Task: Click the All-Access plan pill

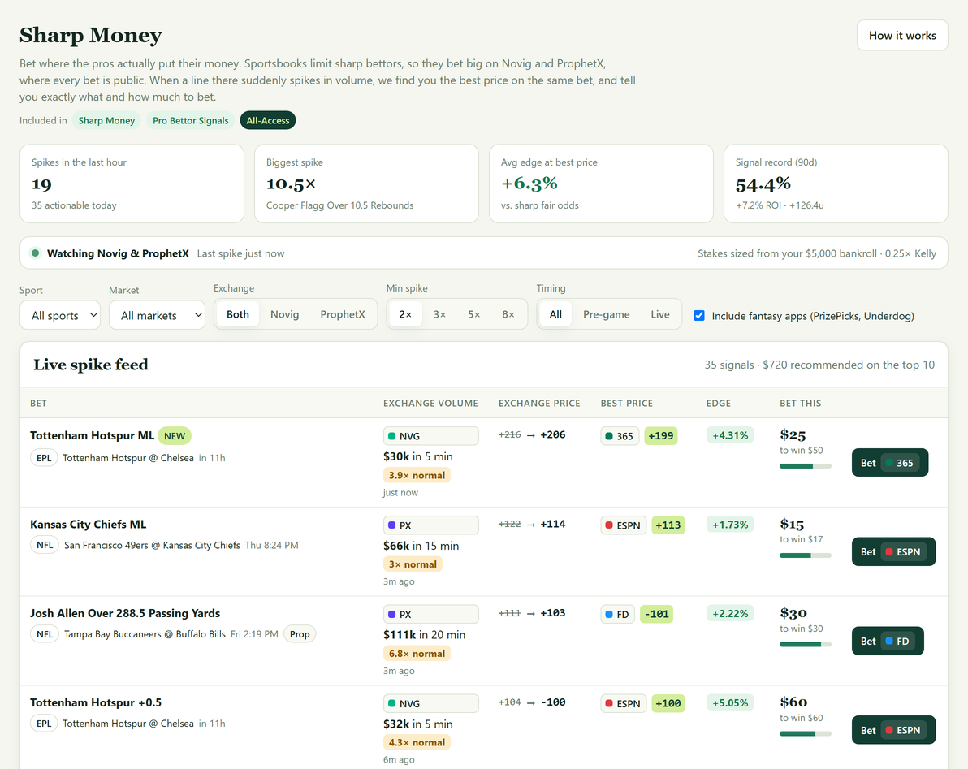Action: pyautogui.click(x=267, y=120)
